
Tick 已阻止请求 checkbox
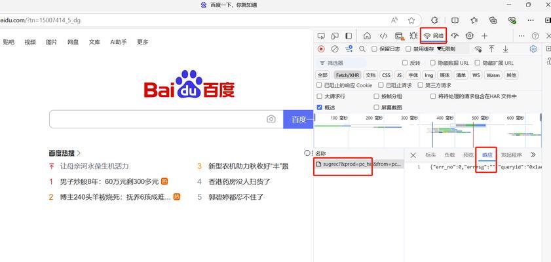pyautogui.click(x=381, y=85)
